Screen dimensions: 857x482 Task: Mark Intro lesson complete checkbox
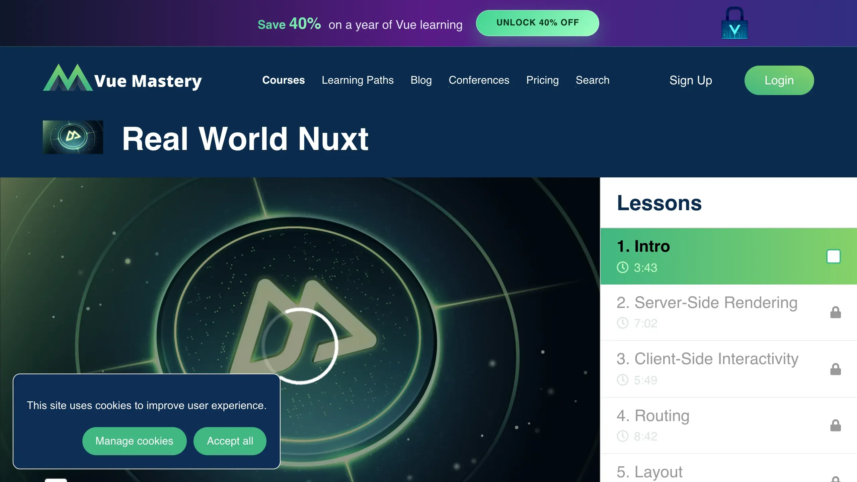[833, 256]
